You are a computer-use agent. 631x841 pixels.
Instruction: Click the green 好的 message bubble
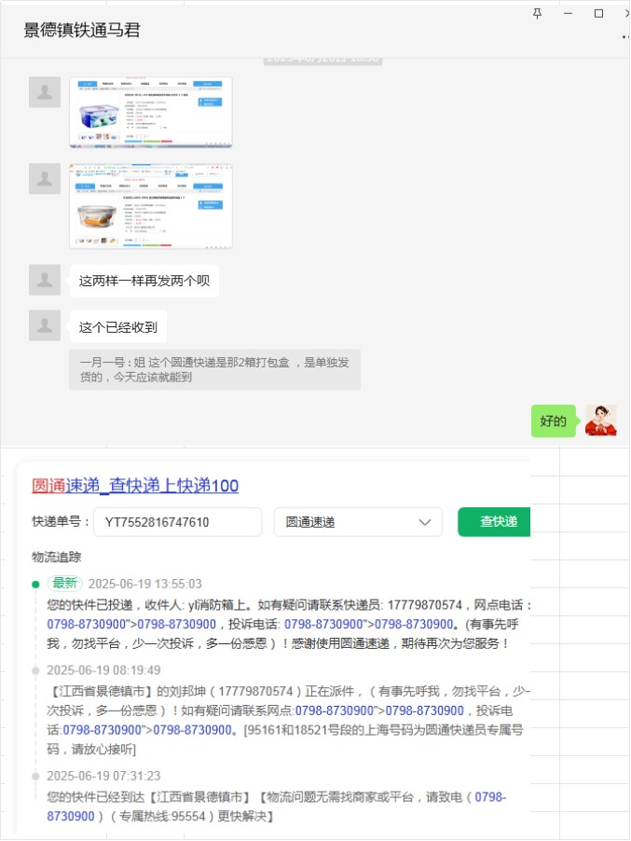554,421
